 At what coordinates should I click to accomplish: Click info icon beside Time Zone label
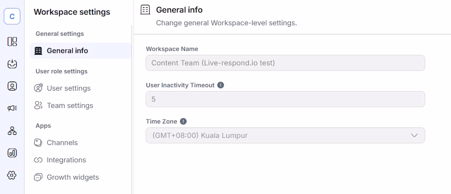point(183,121)
